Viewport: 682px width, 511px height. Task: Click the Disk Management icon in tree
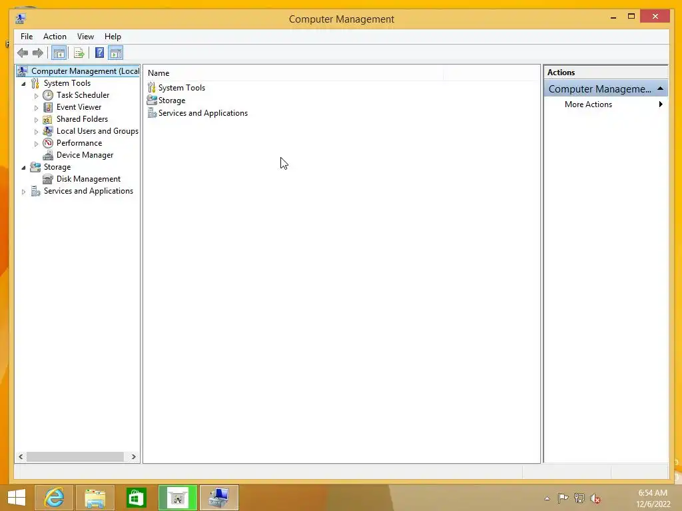48,179
